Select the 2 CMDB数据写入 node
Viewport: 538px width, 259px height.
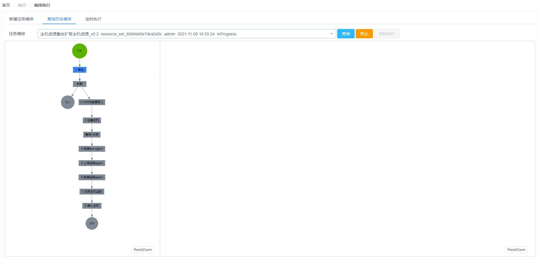pos(92,102)
